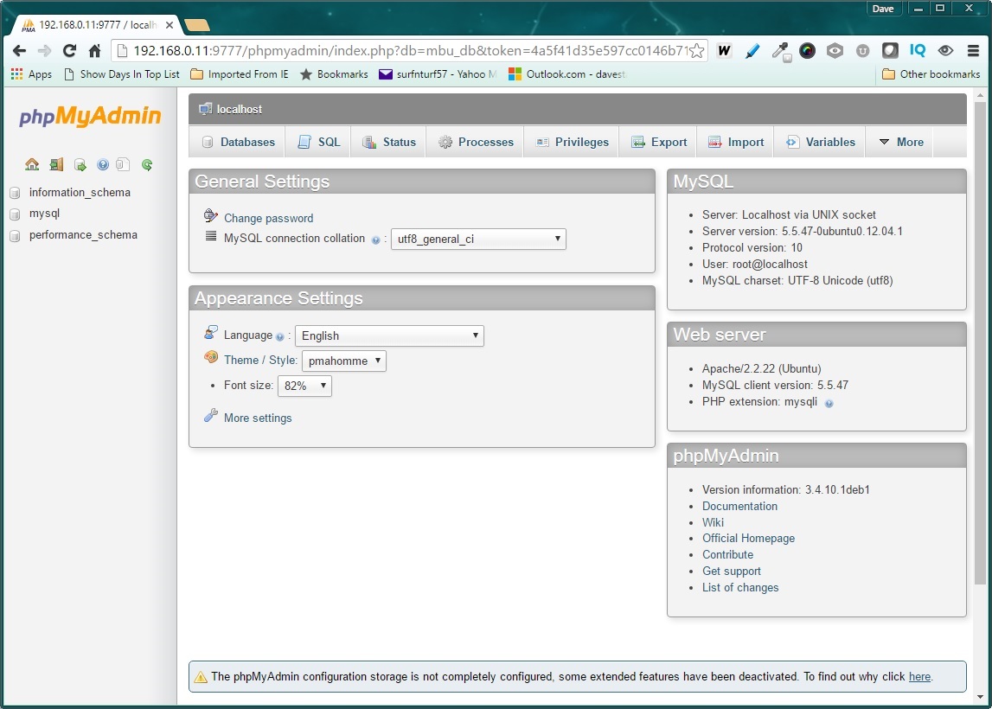Click the Dave profile button in title bar
This screenshot has width=992, height=709.
tap(883, 9)
